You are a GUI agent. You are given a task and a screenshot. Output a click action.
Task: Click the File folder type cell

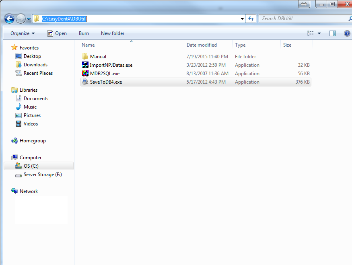pos(245,57)
